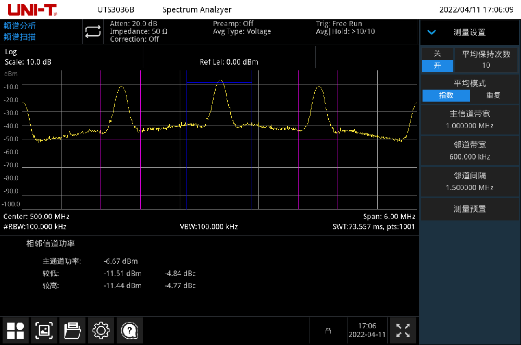Open the 频谱扫描 measurement selector

pos(20,37)
